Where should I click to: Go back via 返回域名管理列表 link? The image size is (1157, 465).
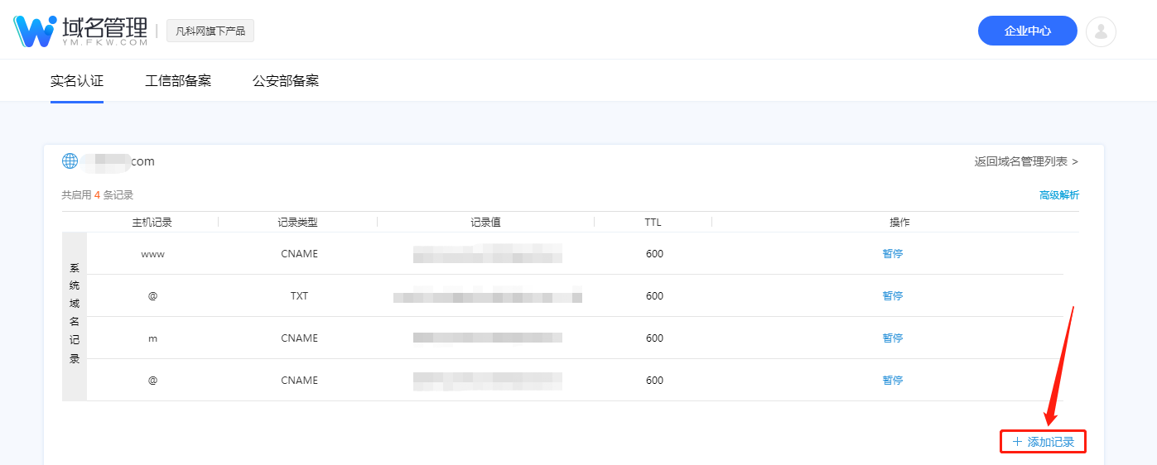pyautogui.click(x=1026, y=161)
